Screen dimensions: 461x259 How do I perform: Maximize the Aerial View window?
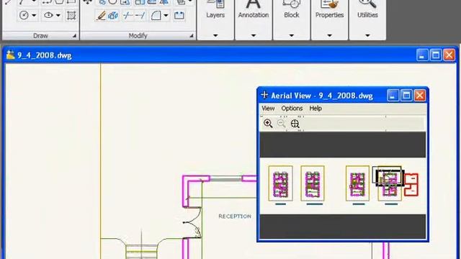click(406, 96)
